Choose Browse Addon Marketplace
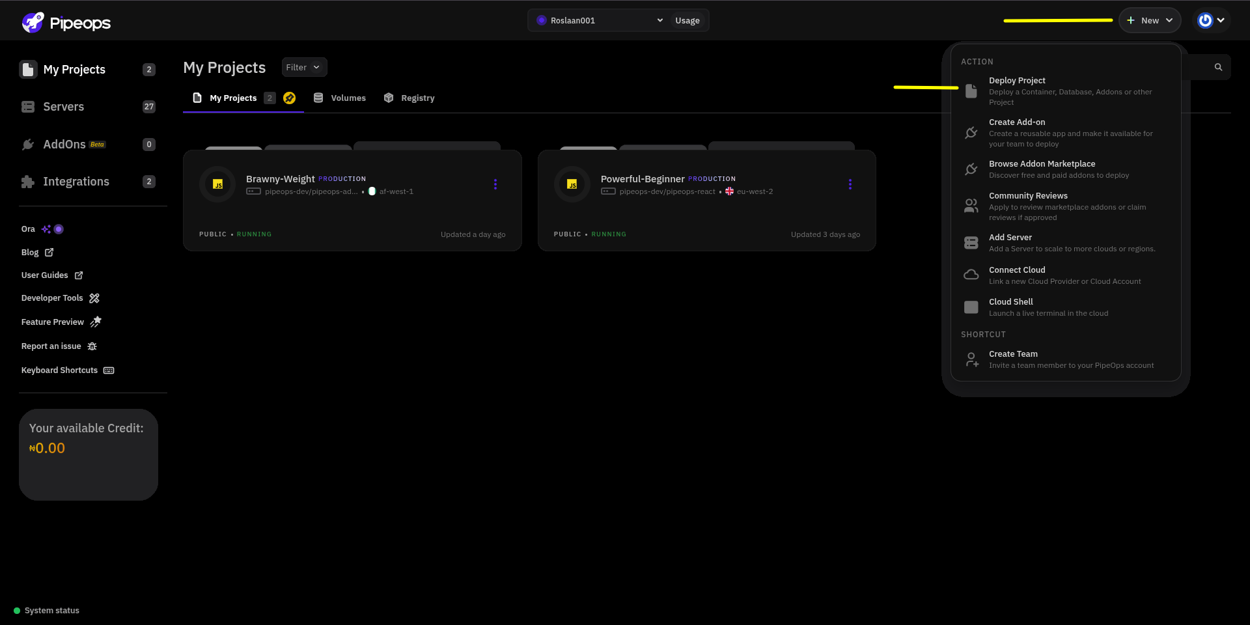The height and width of the screenshot is (625, 1250). [1066, 169]
